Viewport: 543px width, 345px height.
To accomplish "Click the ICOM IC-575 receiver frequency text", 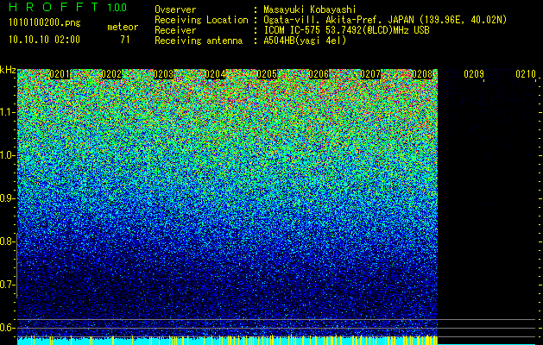I will pyautogui.click(x=346, y=30).
